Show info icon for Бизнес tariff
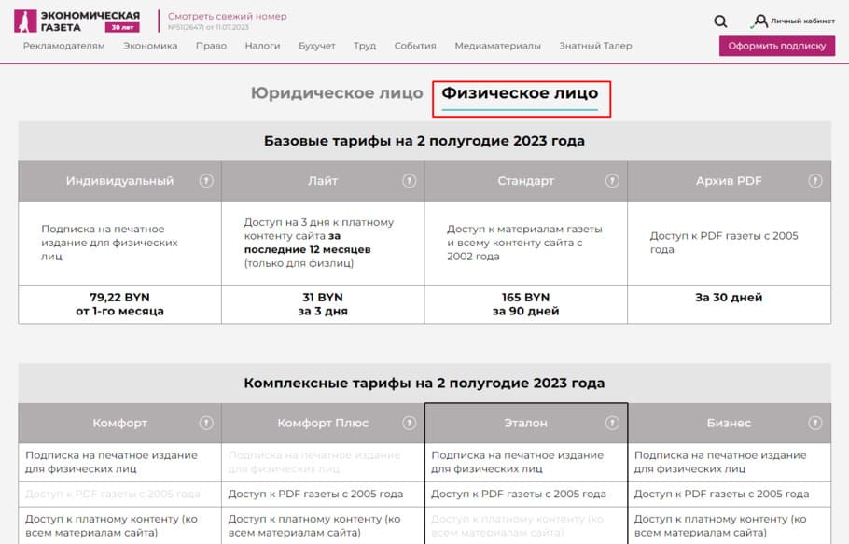The width and height of the screenshot is (849, 544). point(814,423)
